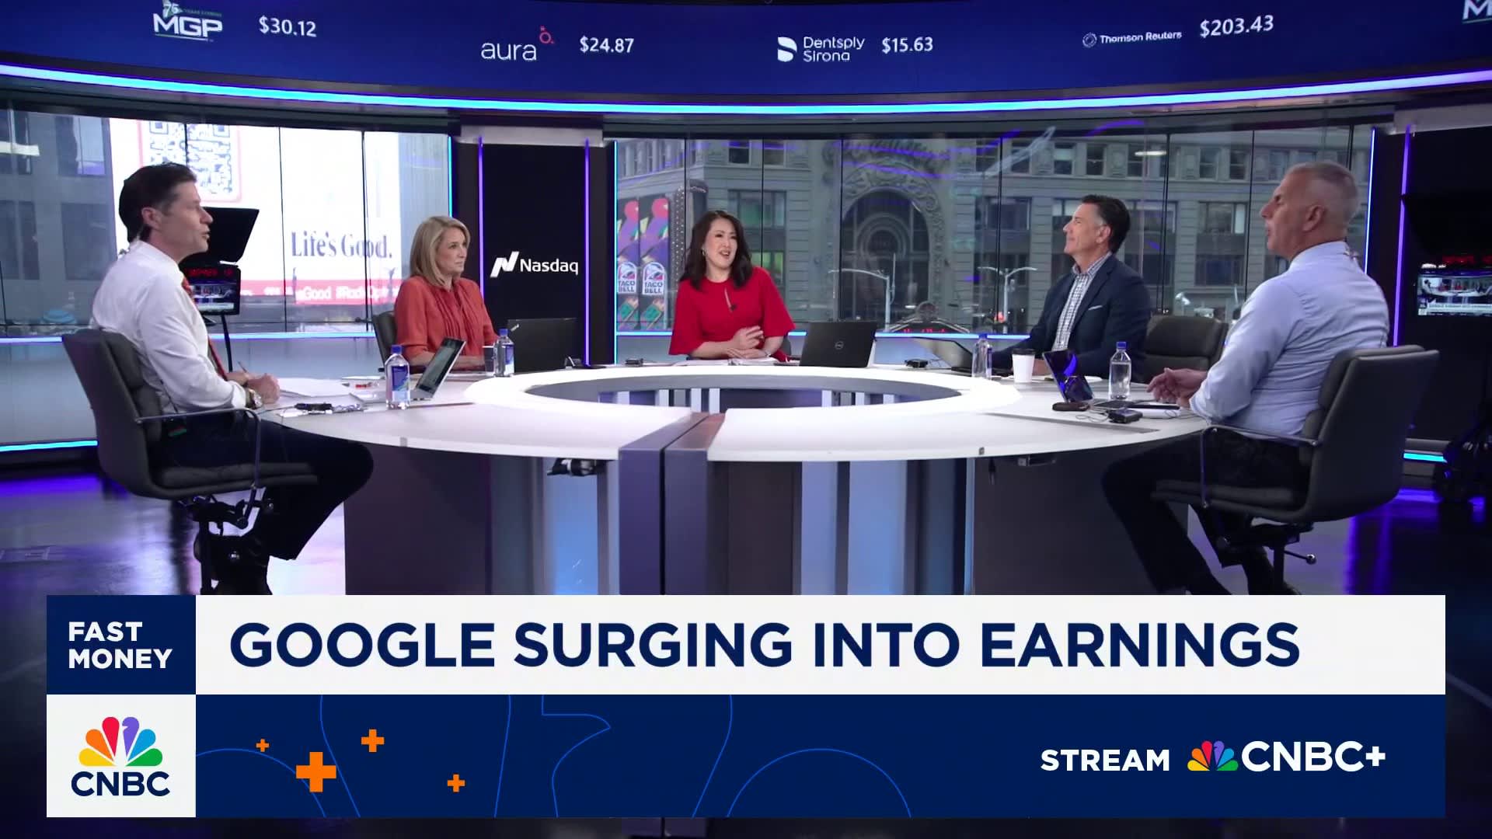The height and width of the screenshot is (839, 1492).
Task: Click the $30.12 MGP price
Action: tap(288, 27)
